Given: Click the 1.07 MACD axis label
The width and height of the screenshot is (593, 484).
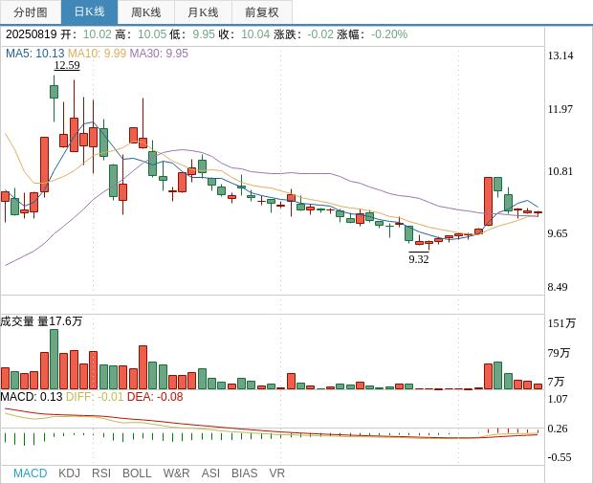Looking at the screenshot, I should point(558,399).
